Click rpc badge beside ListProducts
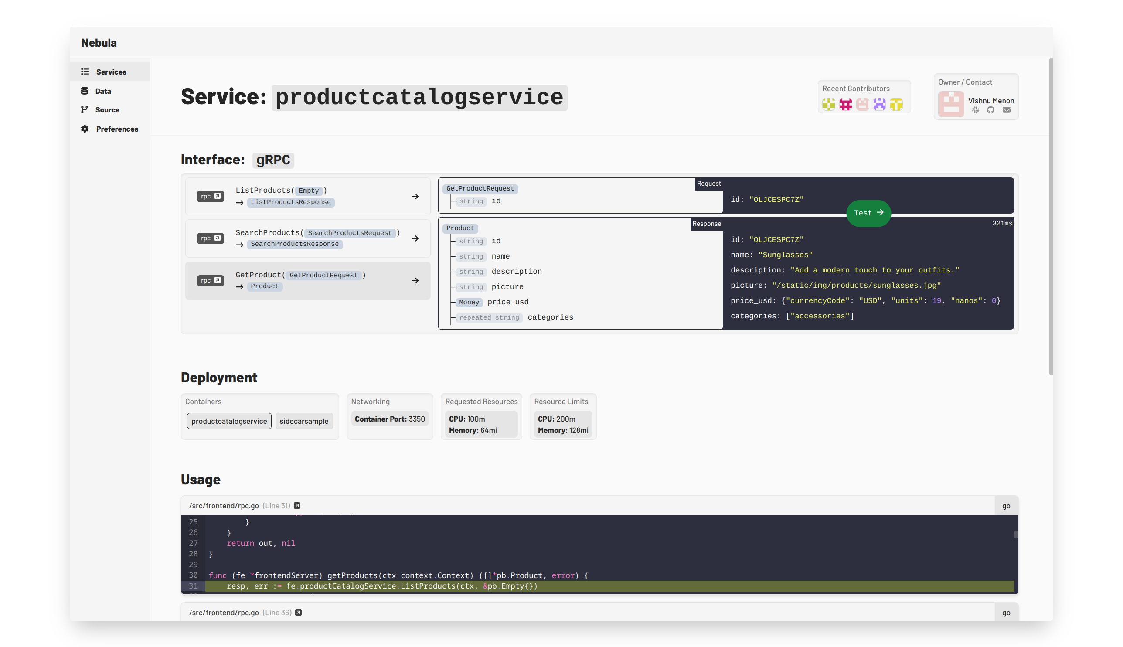 (x=210, y=196)
